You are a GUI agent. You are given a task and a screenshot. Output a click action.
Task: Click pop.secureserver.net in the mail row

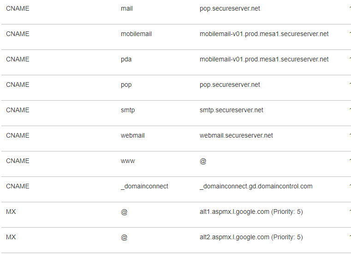coord(230,9)
